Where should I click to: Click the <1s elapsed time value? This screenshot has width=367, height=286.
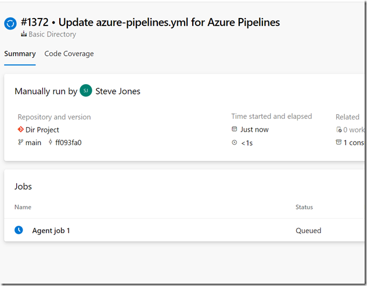[x=247, y=143]
